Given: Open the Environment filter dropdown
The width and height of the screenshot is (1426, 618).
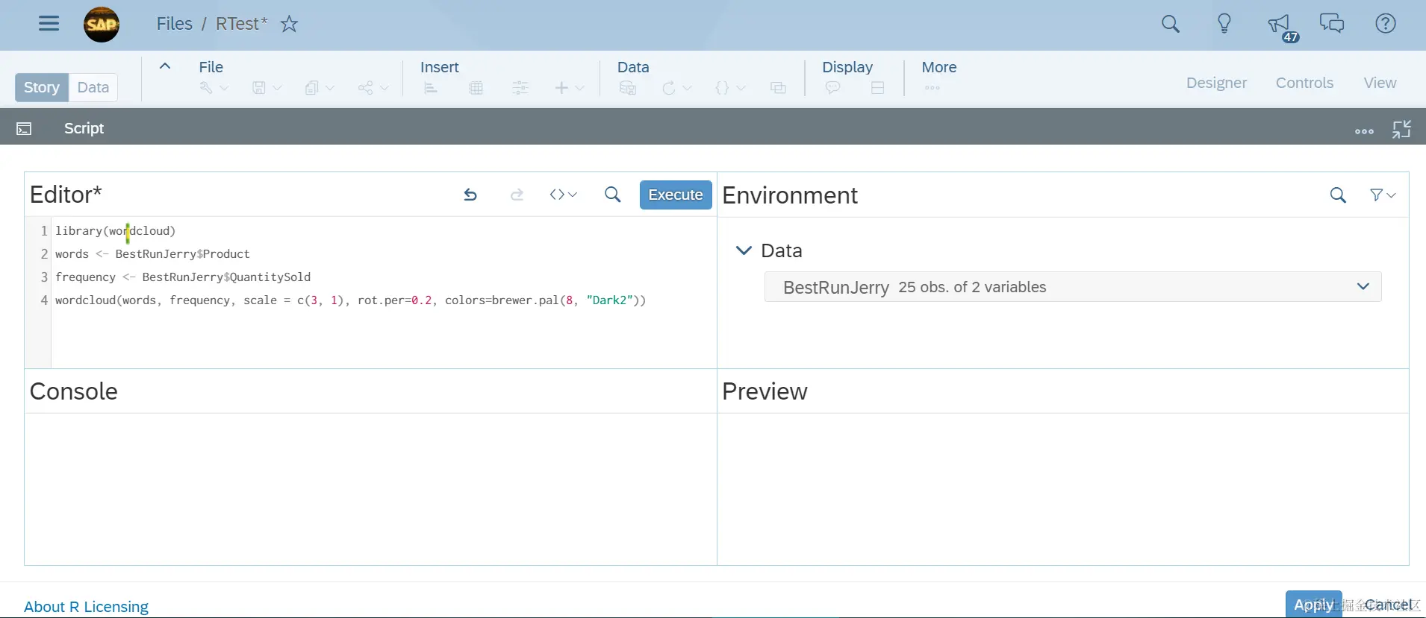Looking at the screenshot, I should tap(1383, 195).
